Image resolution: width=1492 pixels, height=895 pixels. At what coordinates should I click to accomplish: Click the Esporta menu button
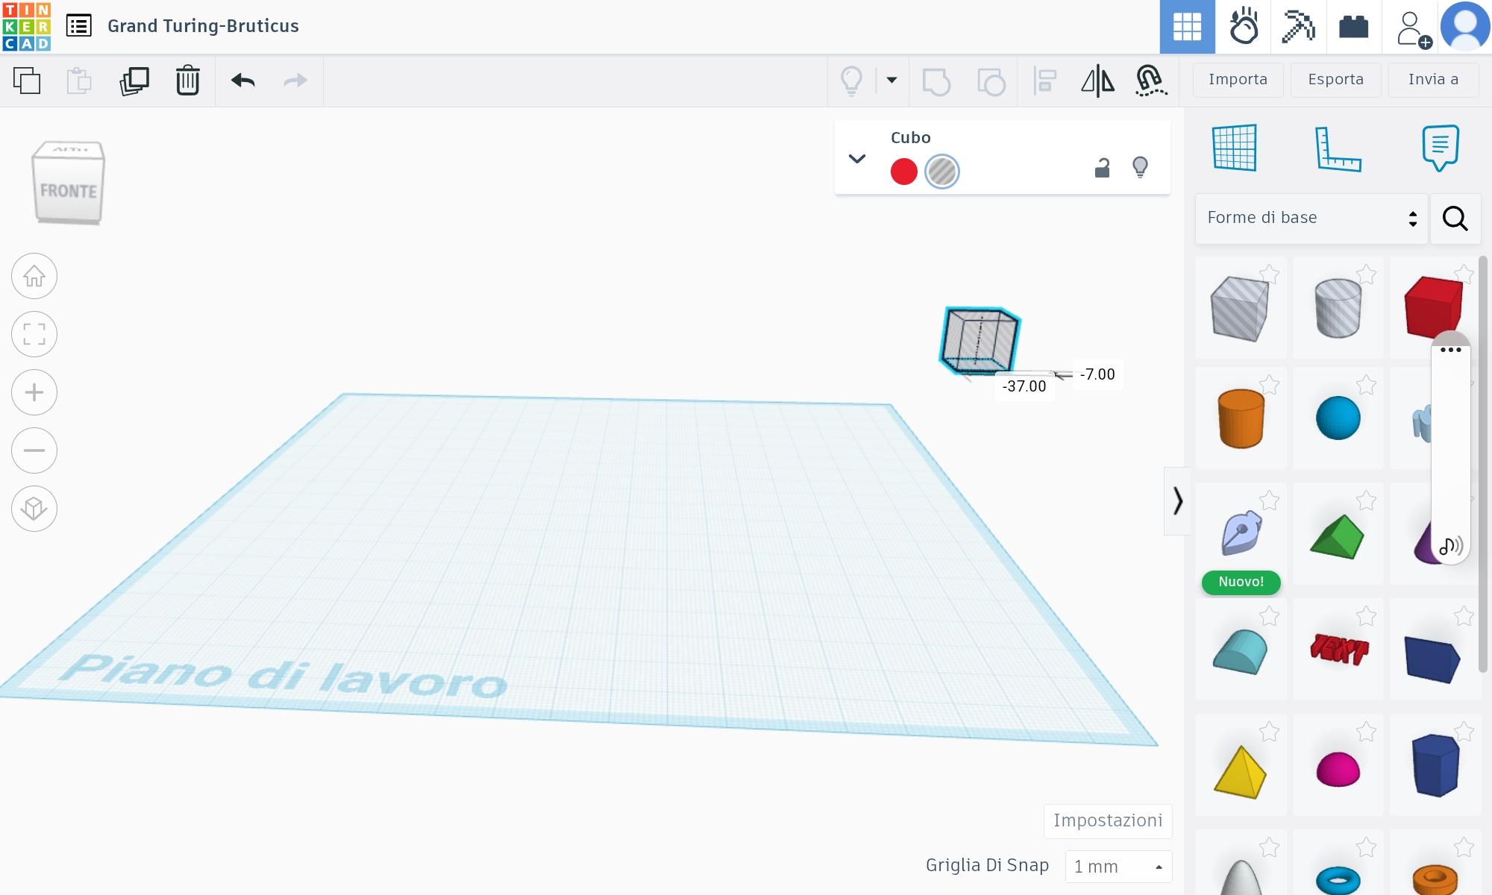[x=1335, y=79]
